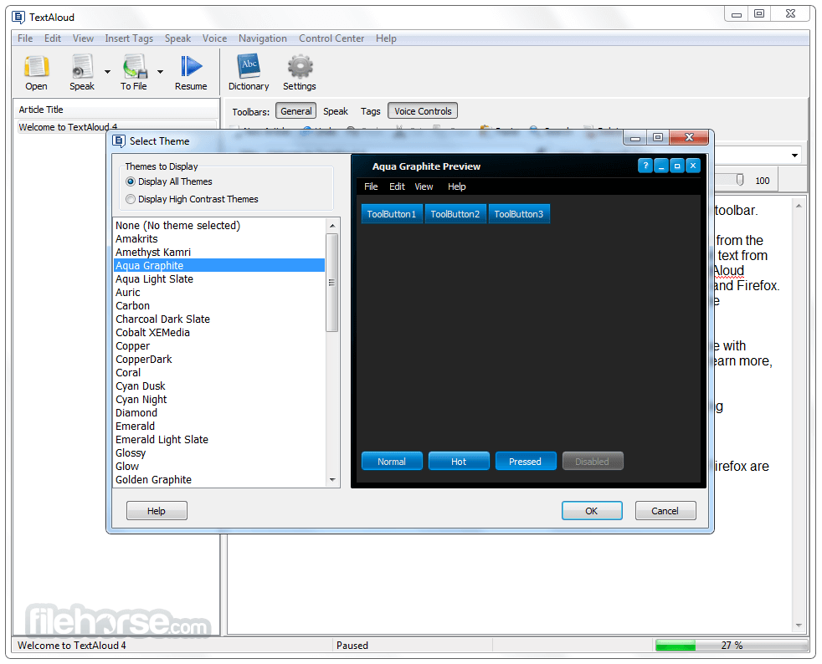
Task: Click the Select Theme dialog title icon
Action: tap(119, 140)
